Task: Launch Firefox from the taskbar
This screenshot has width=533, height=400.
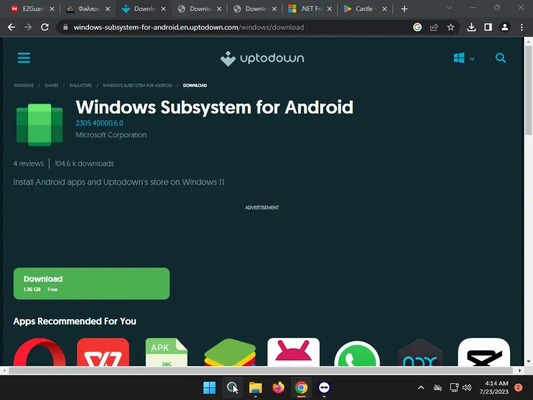Action: (278, 387)
